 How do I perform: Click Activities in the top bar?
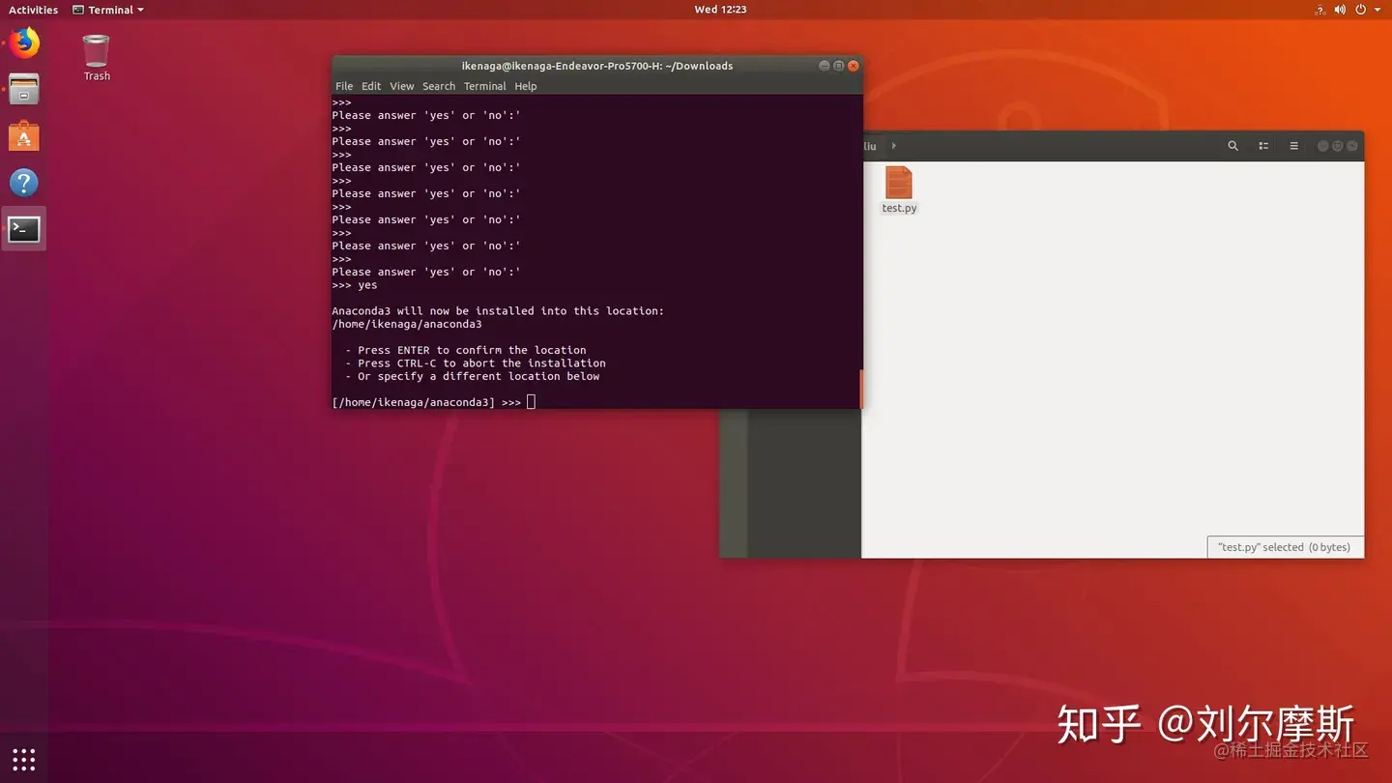click(x=34, y=10)
